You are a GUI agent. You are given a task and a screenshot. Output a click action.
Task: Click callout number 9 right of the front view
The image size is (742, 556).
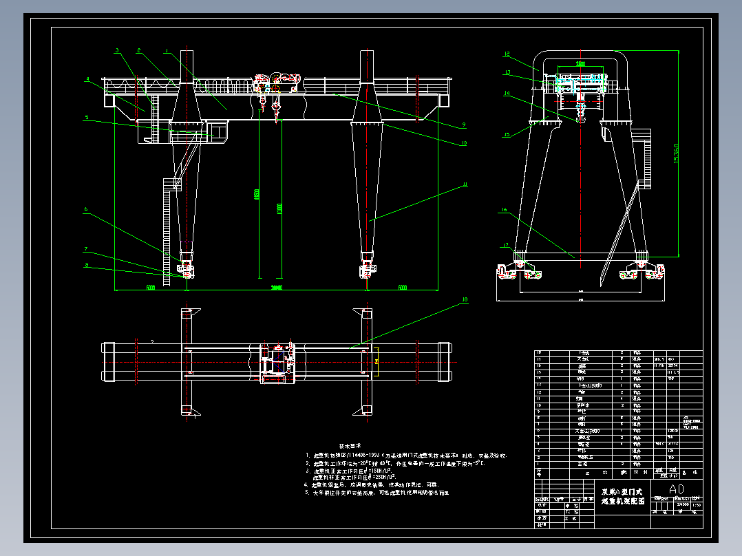(463, 125)
